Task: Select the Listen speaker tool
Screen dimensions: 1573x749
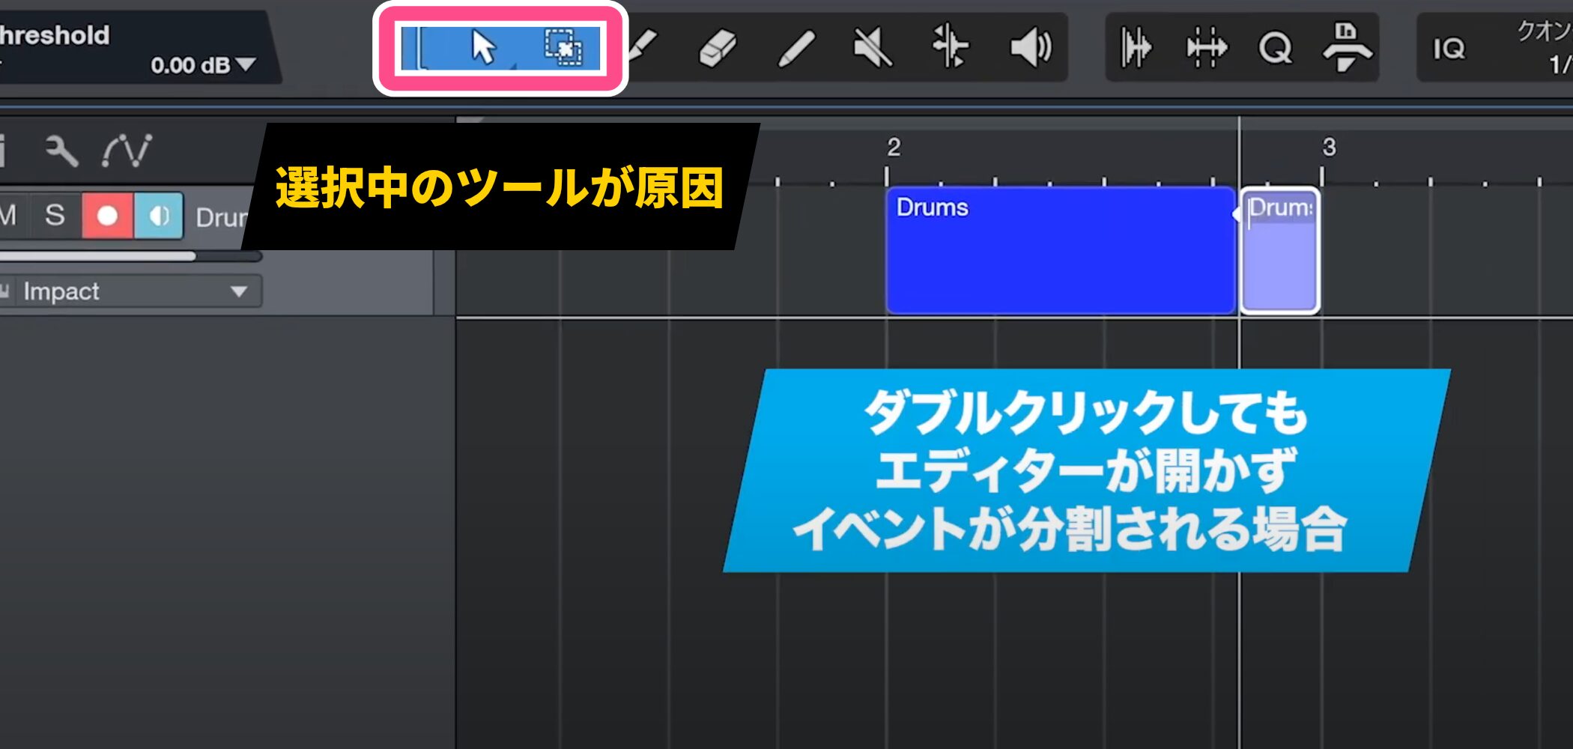Action: pyautogui.click(x=1031, y=49)
